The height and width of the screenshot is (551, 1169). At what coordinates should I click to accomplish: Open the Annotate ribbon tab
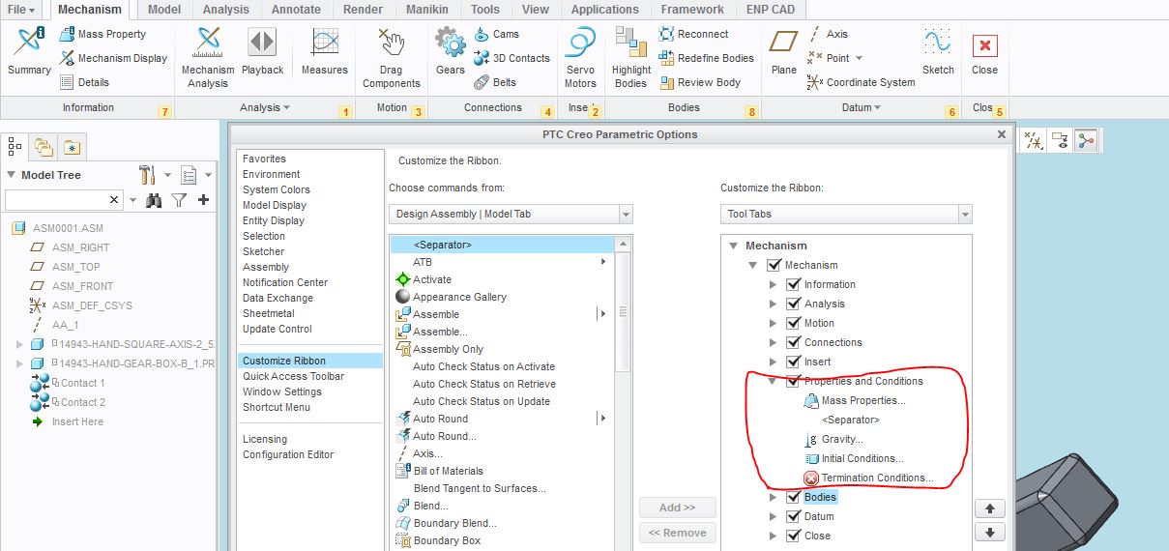point(296,10)
